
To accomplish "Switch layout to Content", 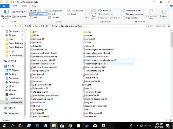I will [54, 18].
